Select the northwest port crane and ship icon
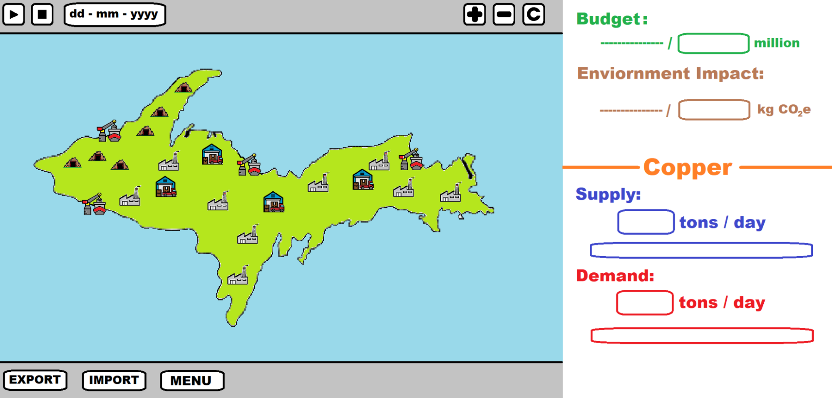This screenshot has width=832, height=398. (x=109, y=131)
